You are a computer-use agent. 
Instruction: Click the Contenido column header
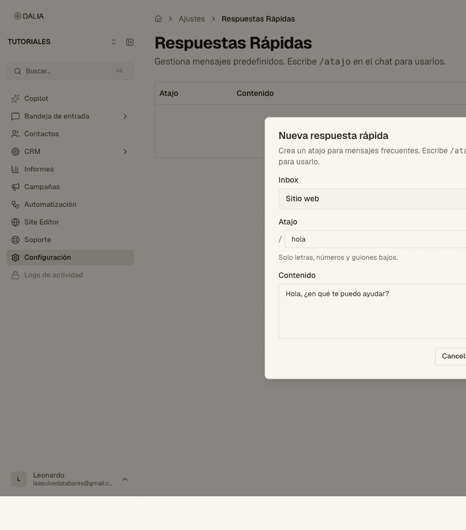(x=255, y=93)
